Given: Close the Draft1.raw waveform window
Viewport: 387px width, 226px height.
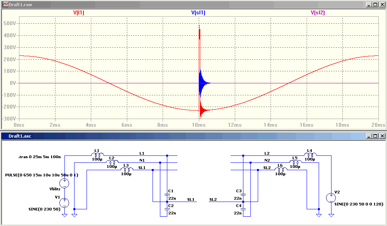Looking at the screenshot, I should point(382,4).
